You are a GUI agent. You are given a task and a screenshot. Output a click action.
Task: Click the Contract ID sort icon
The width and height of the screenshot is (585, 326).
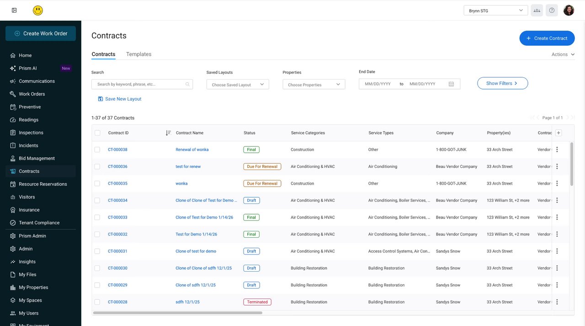[168, 133]
